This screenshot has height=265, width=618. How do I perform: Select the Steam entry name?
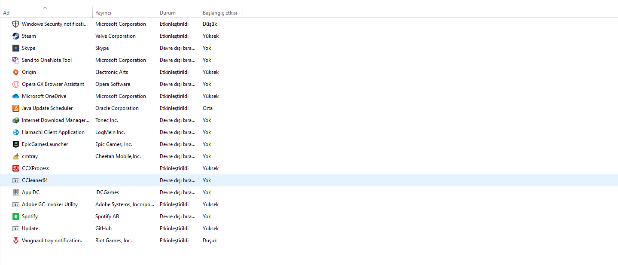pos(29,36)
